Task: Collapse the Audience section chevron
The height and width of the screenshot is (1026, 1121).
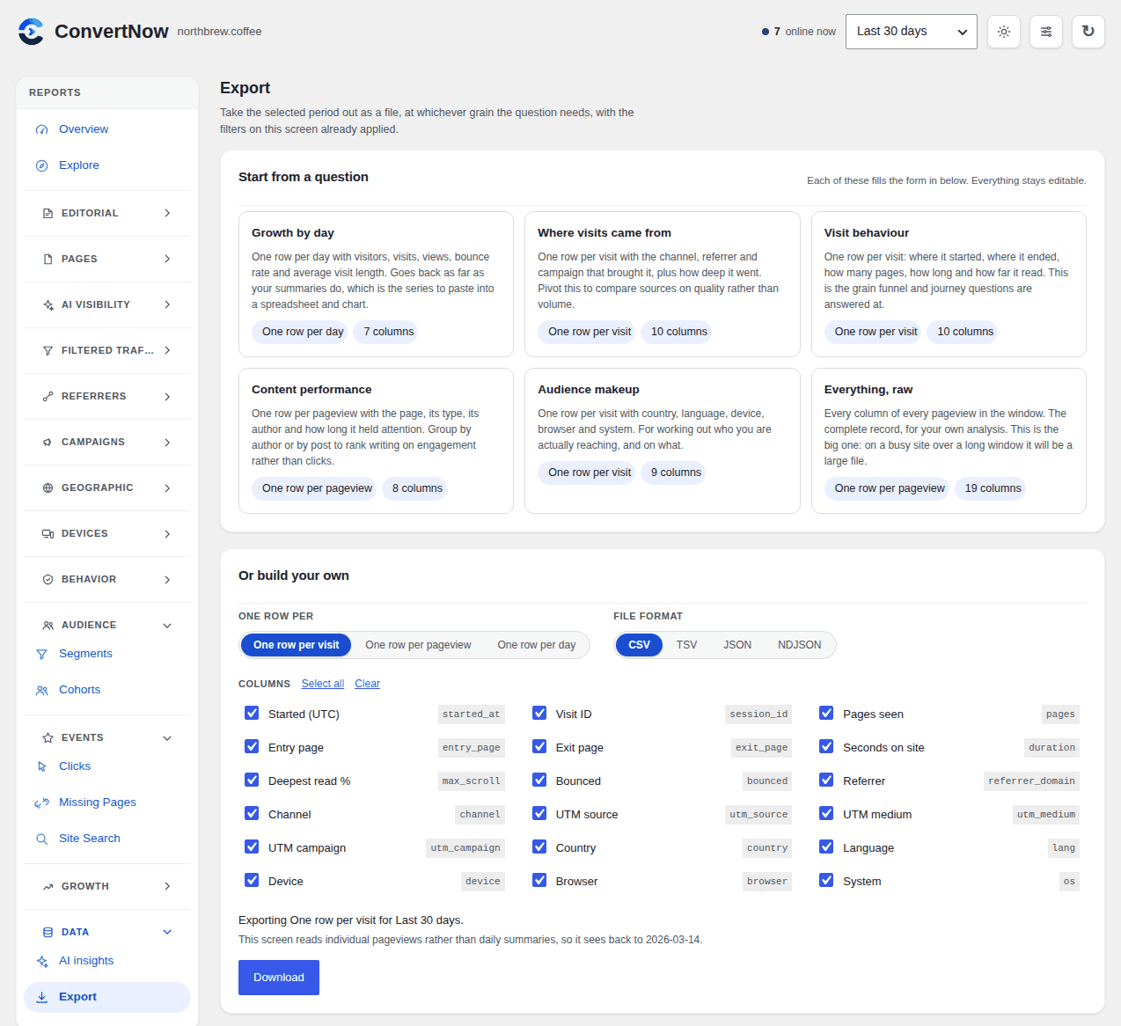Action: [167, 626]
